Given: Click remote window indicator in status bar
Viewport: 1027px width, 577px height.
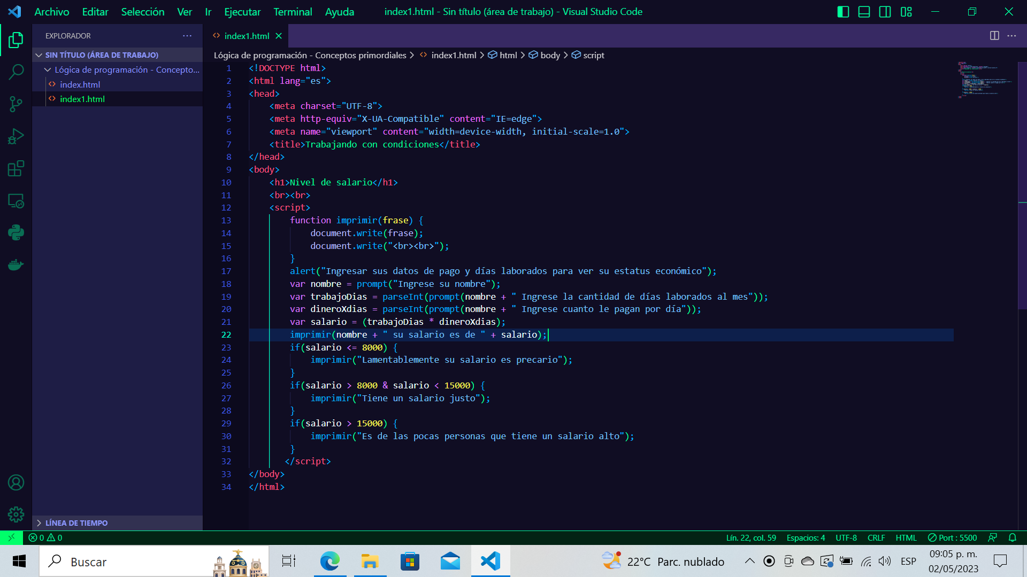Looking at the screenshot, I should point(11,537).
